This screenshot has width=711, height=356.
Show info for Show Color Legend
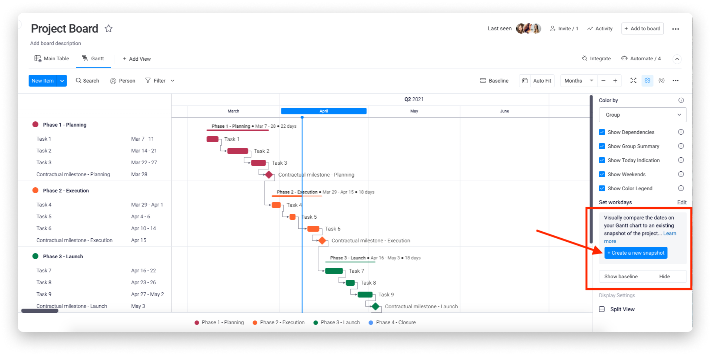pos(681,188)
